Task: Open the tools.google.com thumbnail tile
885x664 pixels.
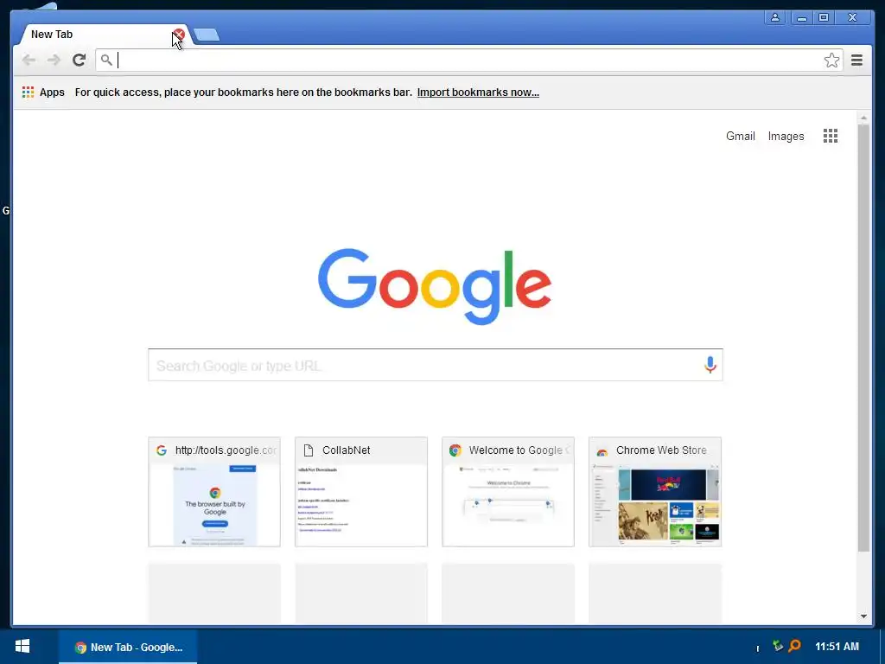Action: pos(214,492)
